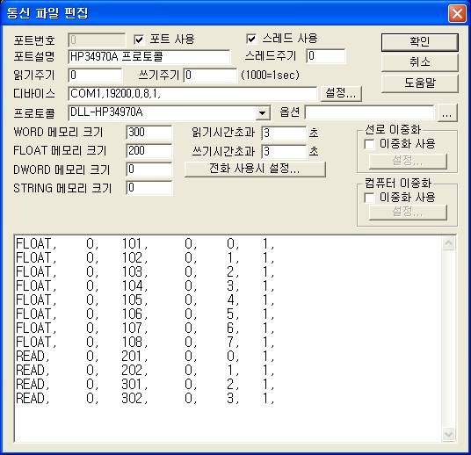The width and height of the screenshot is (471, 455).
Task: Open the device 설정... button next to COM1
Action: tap(341, 93)
